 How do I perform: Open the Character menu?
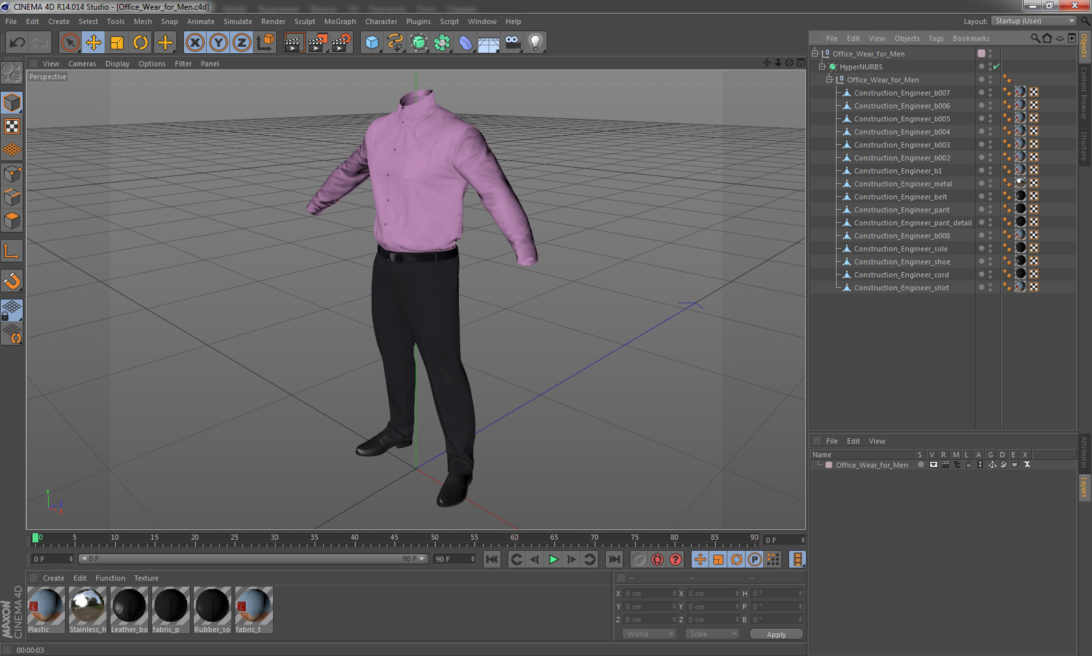click(x=381, y=21)
